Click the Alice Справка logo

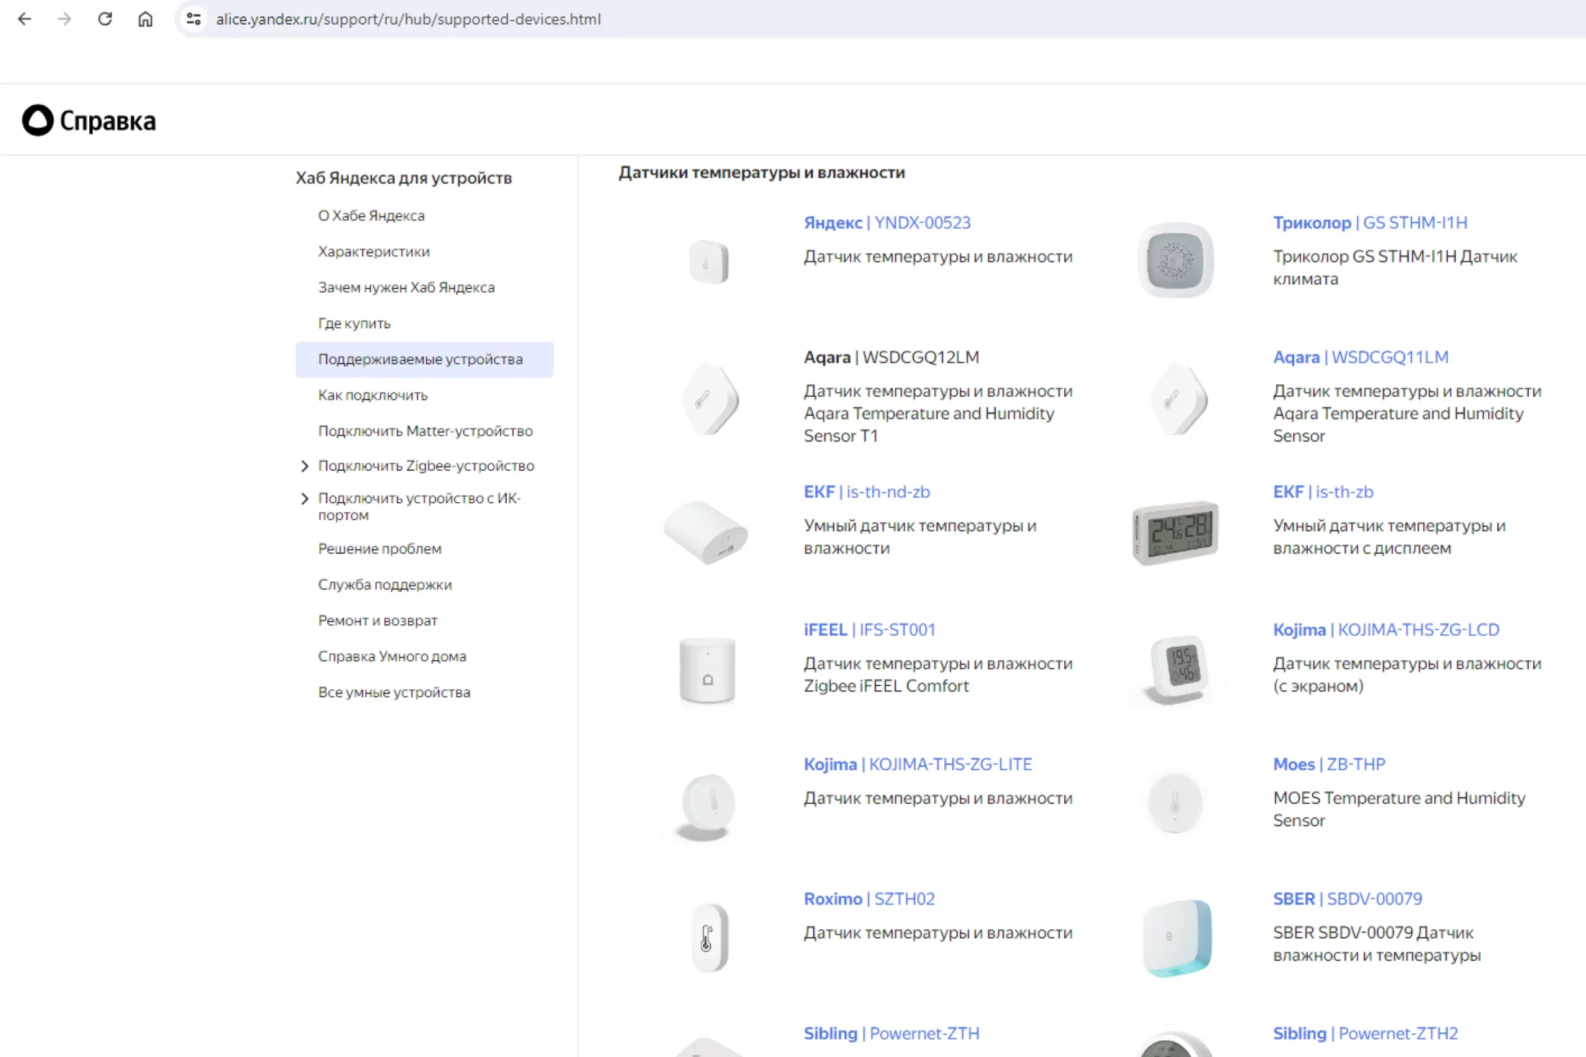click(89, 121)
